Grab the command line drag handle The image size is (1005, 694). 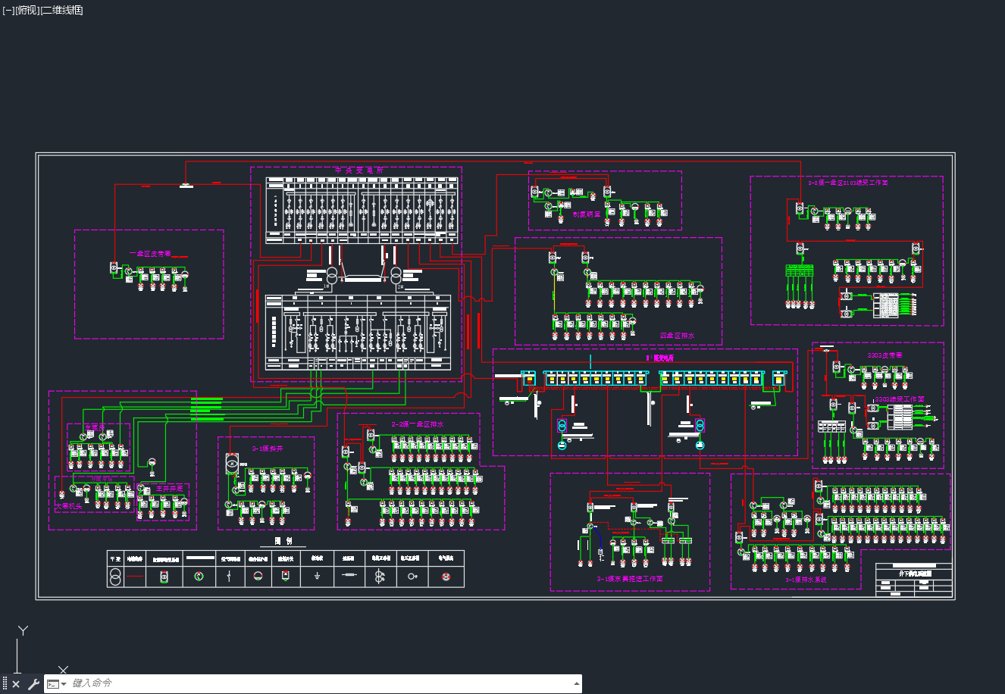5,684
